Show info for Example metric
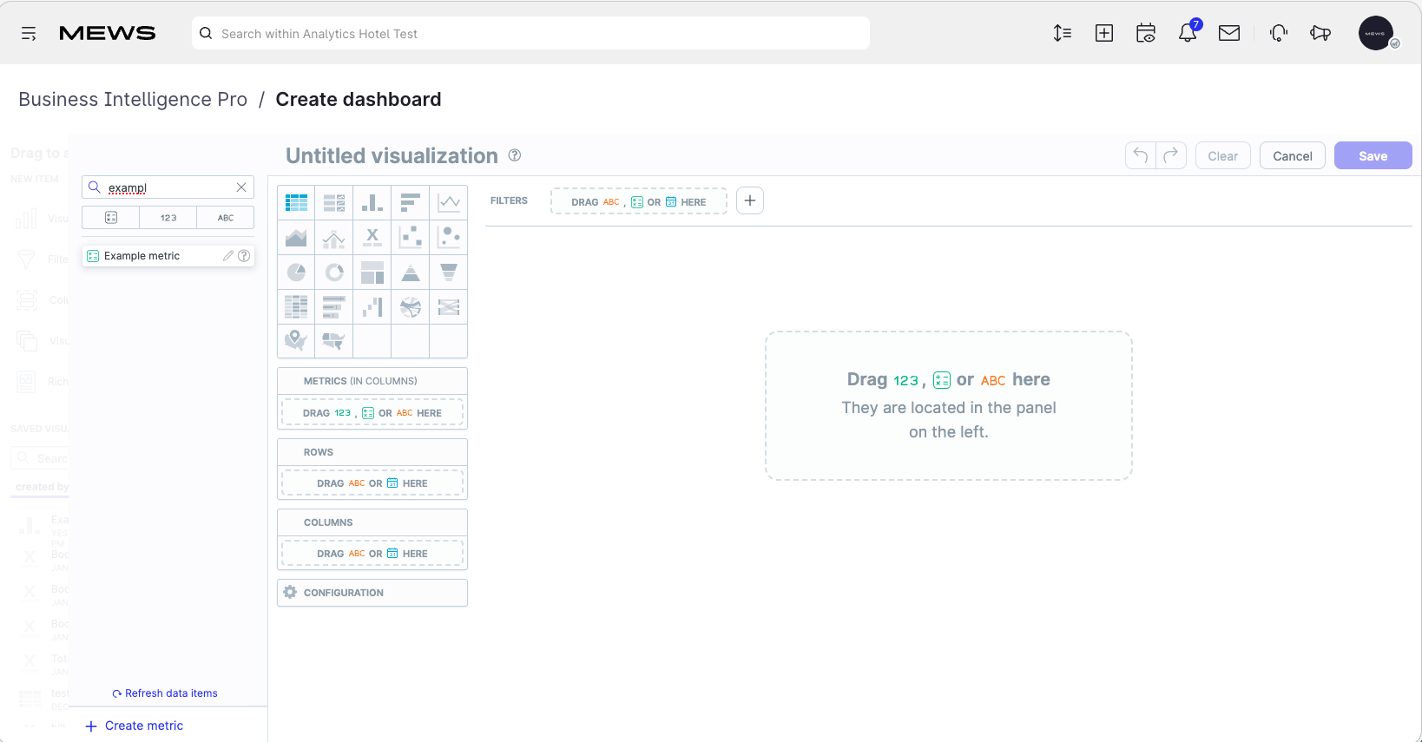The width and height of the screenshot is (1422, 742). pos(244,256)
